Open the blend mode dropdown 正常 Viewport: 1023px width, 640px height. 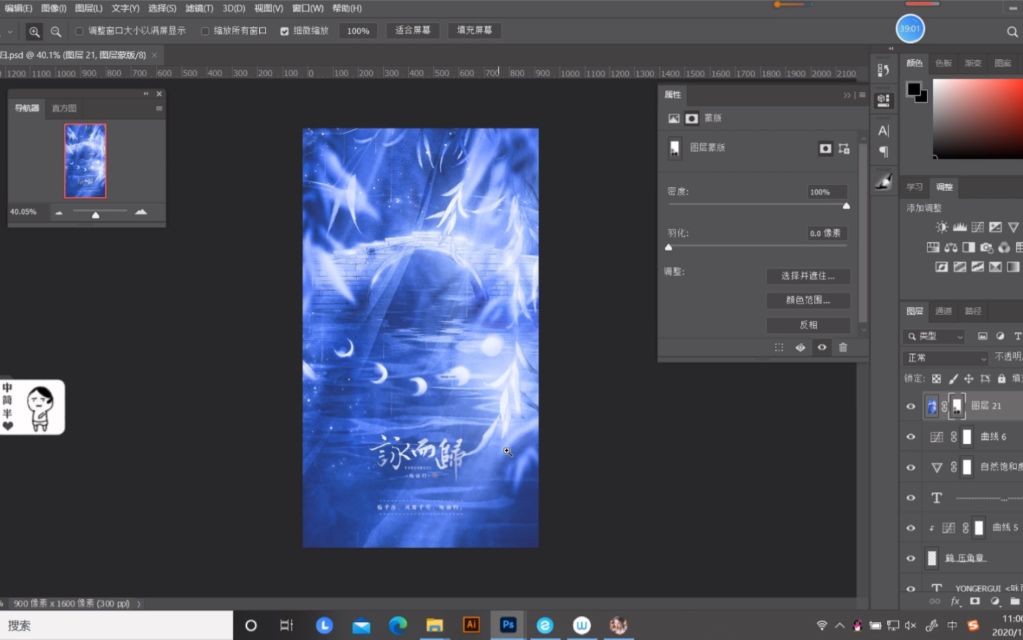coord(946,358)
